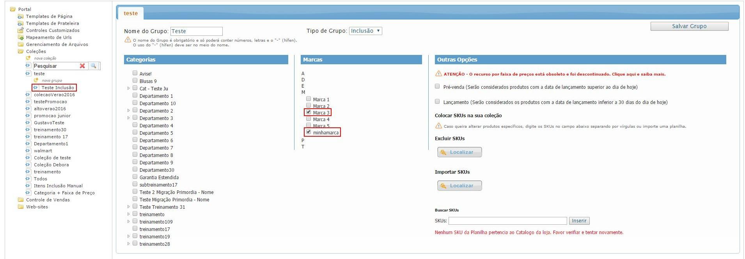Expand the Departamento 3 category
Image resolution: width=745 pixels, height=259 pixels.
click(128, 118)
